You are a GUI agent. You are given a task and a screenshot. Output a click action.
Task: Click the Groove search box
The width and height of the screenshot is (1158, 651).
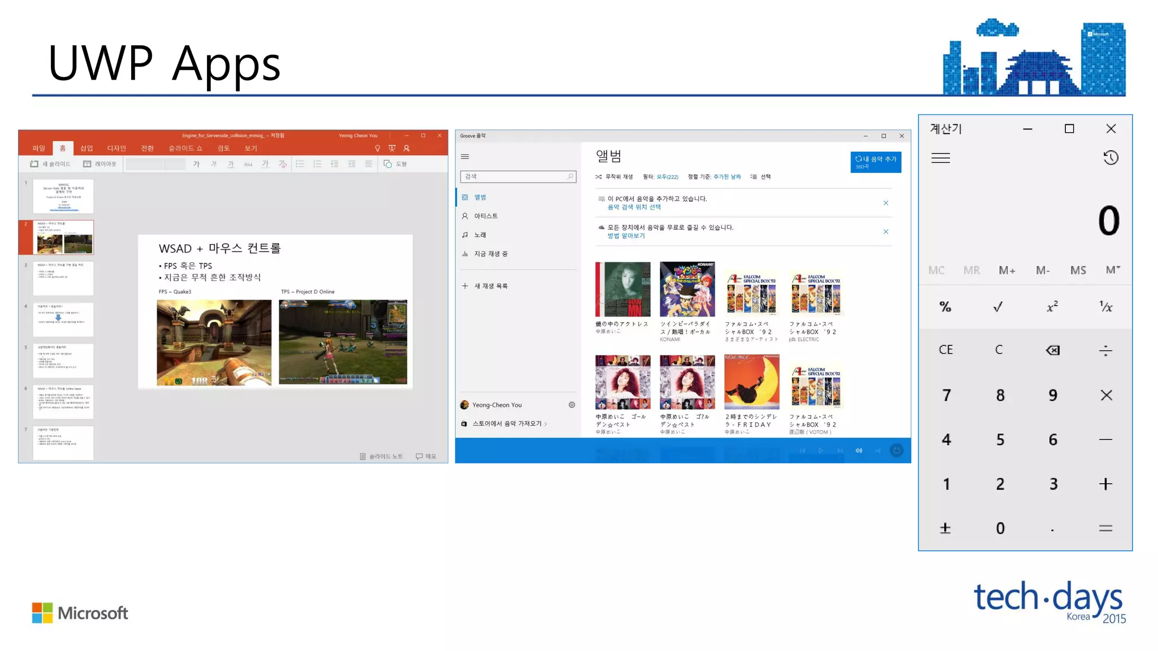tap(518, 176)
